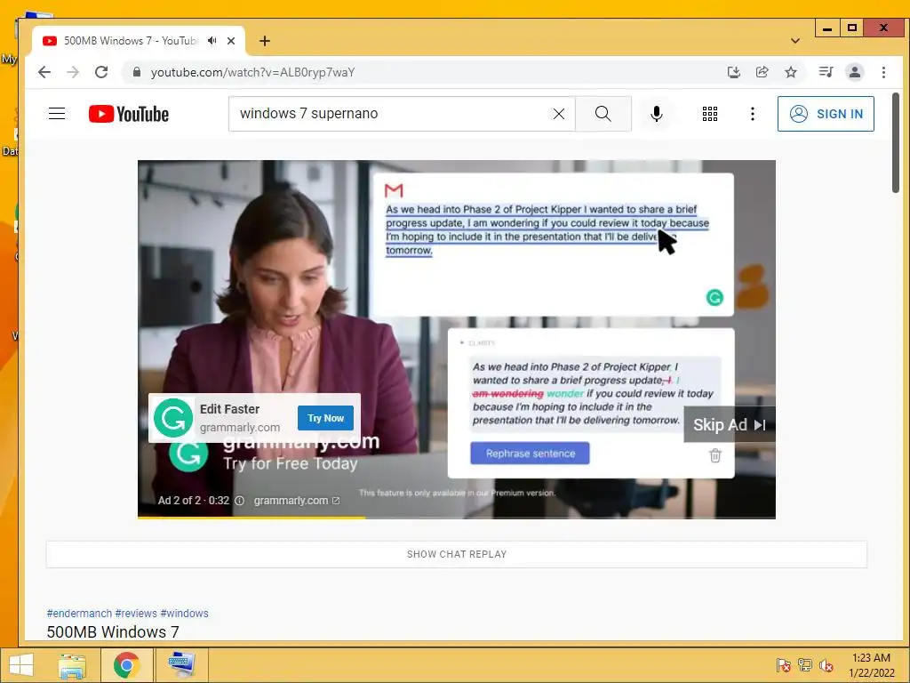Click the 500MB Windows 7 video title
The height and width of the screenshot is (683, 910).
pos(113,632)
